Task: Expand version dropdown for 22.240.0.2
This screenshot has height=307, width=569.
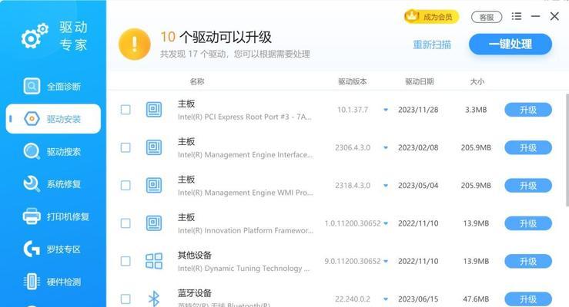Action: 386,299
